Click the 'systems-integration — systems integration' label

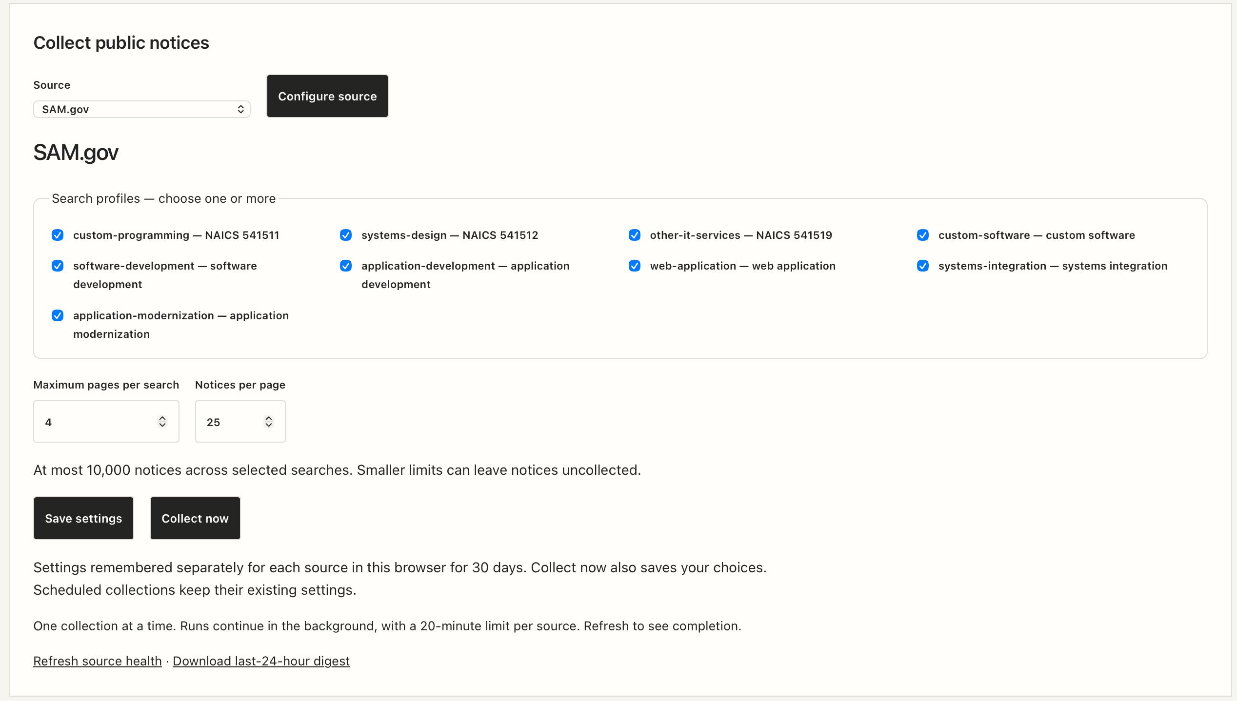(1053, 266)
